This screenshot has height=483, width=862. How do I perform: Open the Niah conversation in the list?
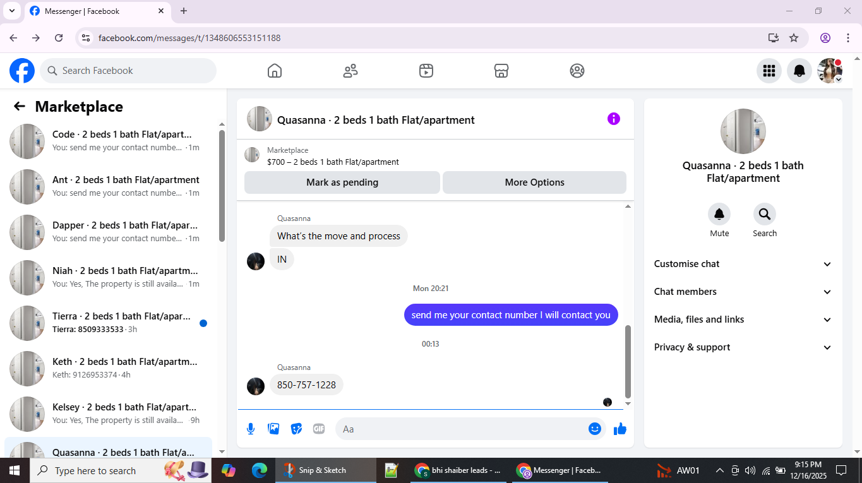[x=109, y=278]
